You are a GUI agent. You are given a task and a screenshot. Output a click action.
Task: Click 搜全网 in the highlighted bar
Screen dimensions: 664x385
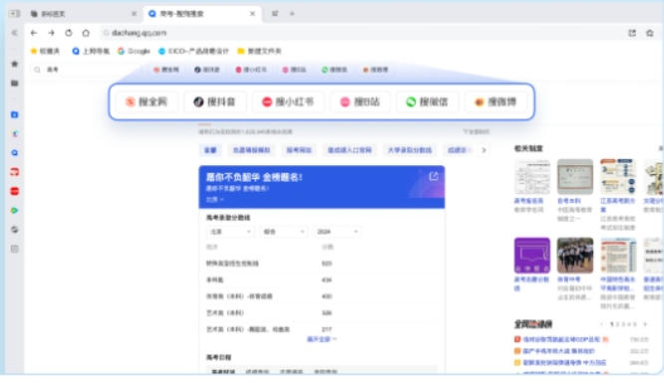[x=147, y=101]
